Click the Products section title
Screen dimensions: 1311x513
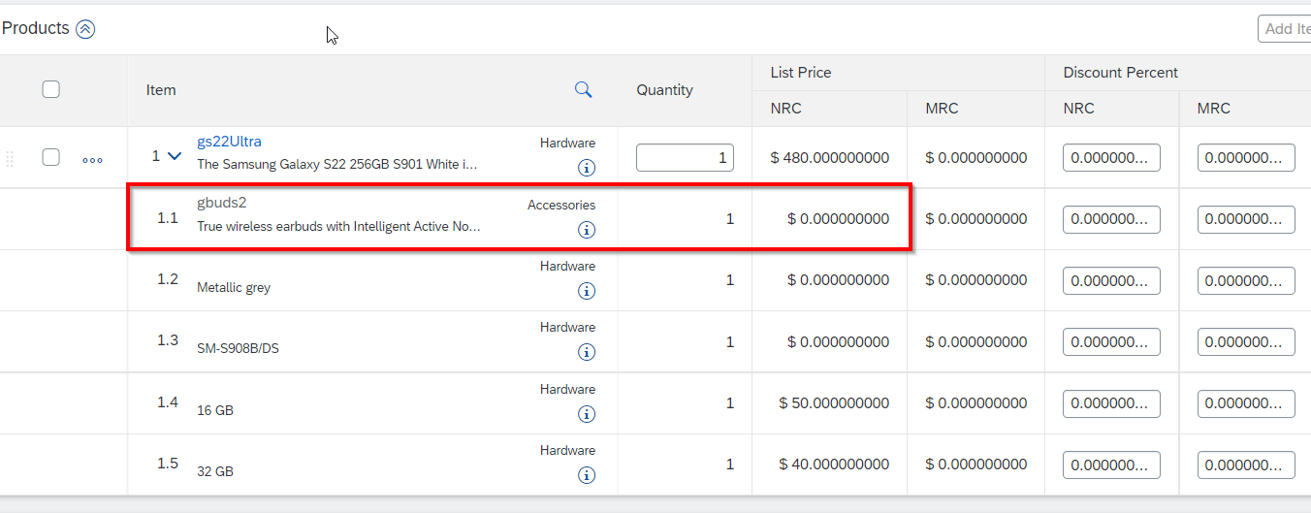pos(36,28)
